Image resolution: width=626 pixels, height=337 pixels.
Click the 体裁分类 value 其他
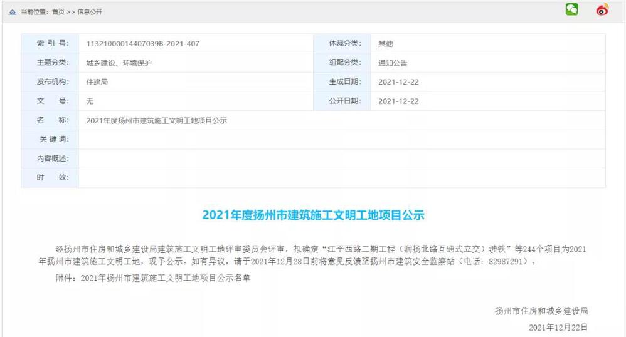pyautogui.click(x=385, y=44)
